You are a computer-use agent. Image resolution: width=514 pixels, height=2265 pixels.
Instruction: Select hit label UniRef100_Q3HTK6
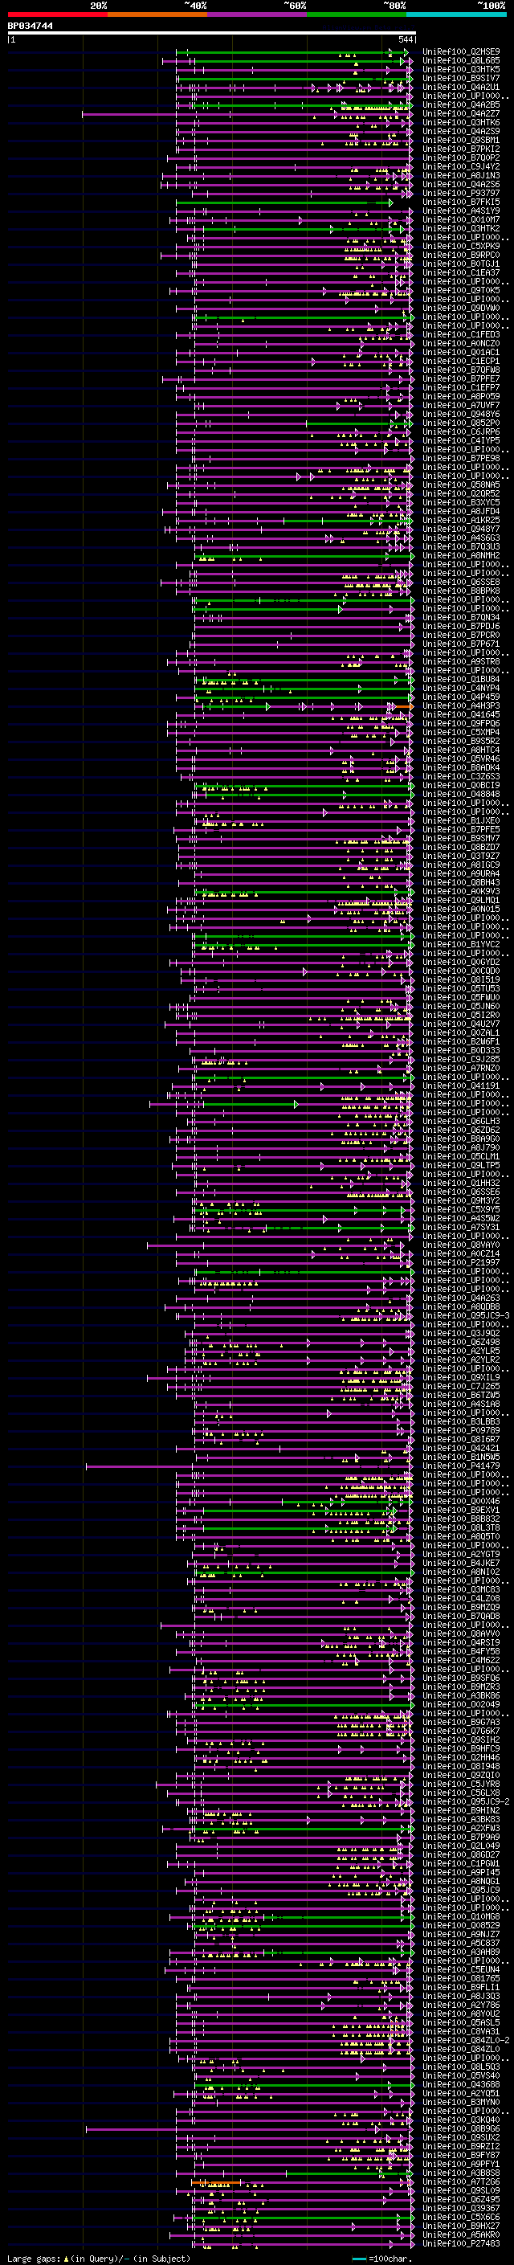click(460, 122)
